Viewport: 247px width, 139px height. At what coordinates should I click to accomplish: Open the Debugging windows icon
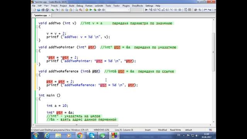coord(185,10)
